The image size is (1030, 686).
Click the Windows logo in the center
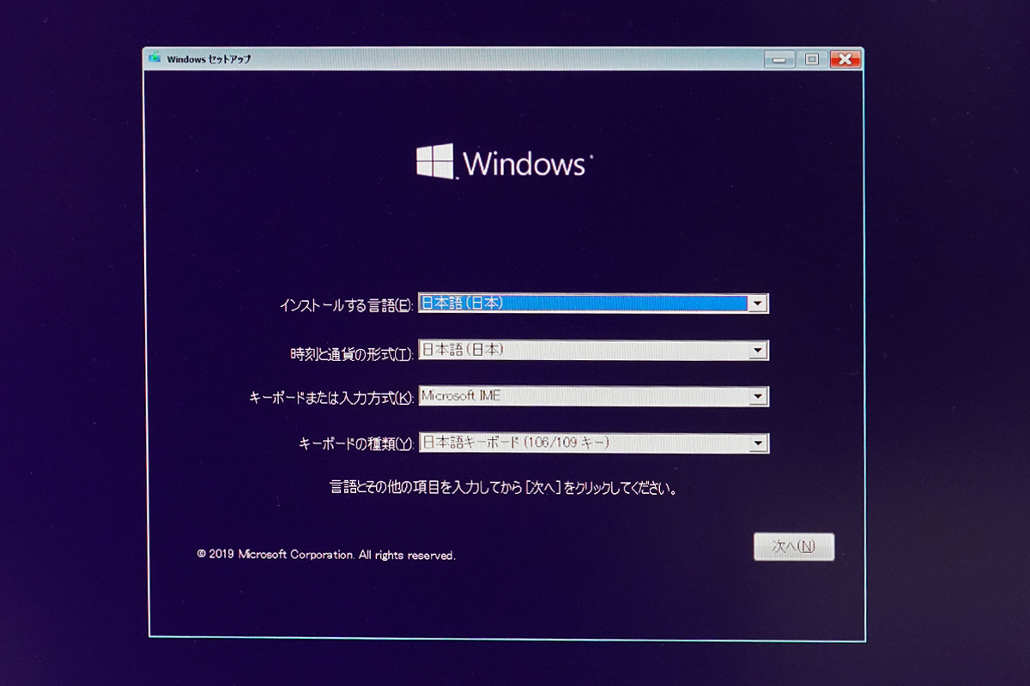[434, 161]
